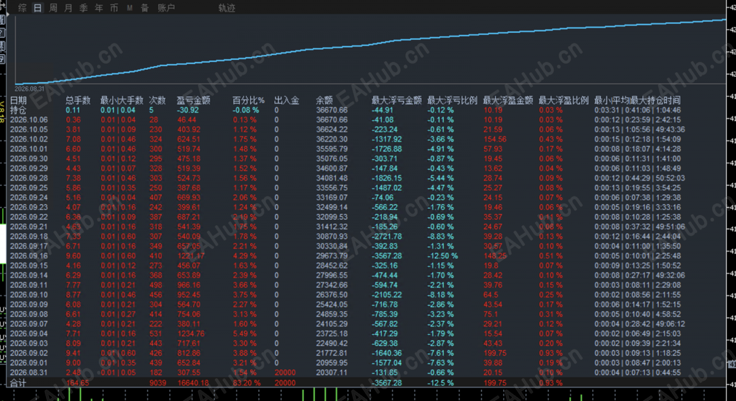This screenshot has height=401, width=736.
Task: Click the 日期 column header
Action: (x=18, y=100)
